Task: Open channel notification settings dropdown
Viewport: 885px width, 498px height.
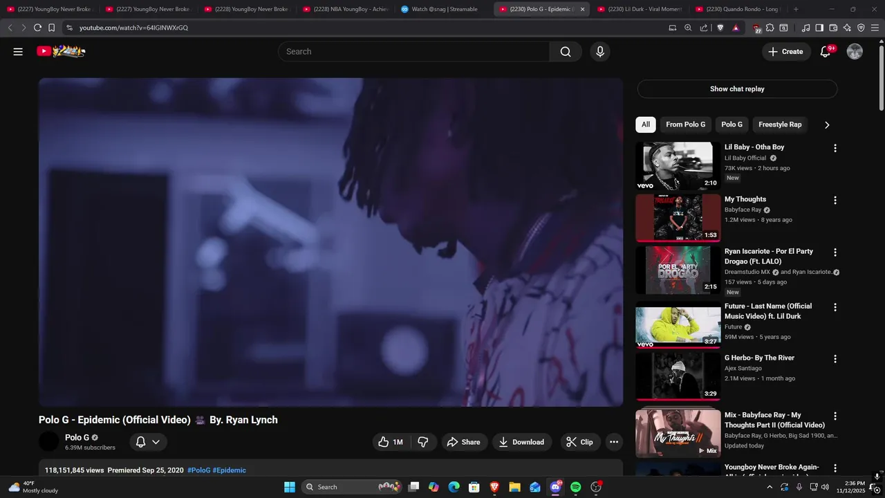Action: [x=148, y=442]
